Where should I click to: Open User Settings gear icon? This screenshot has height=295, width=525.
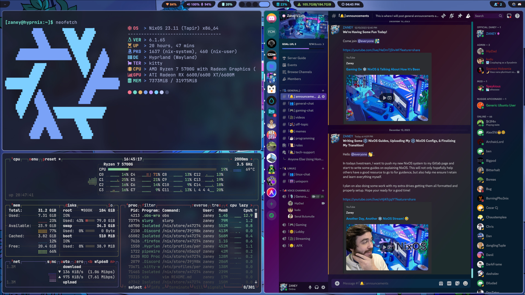[x=323, y=287]
